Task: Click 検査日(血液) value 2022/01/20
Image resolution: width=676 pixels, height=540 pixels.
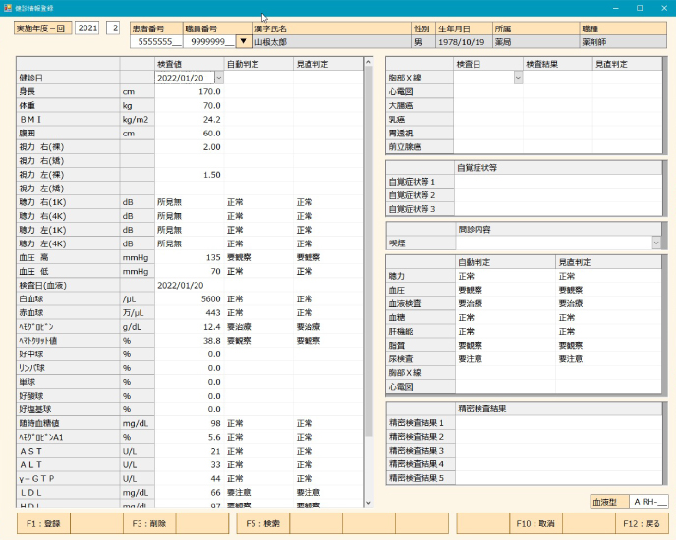Action: (x=190, y=285)
